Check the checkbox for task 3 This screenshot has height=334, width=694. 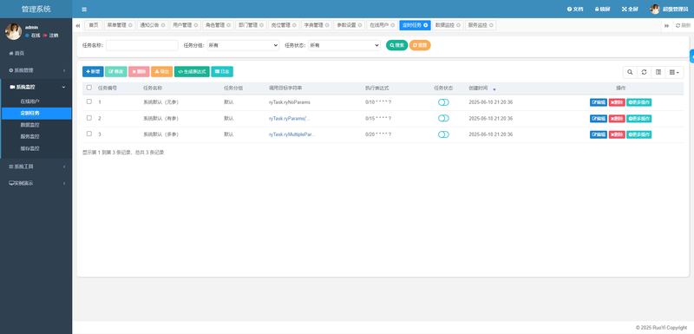[89, 134]
